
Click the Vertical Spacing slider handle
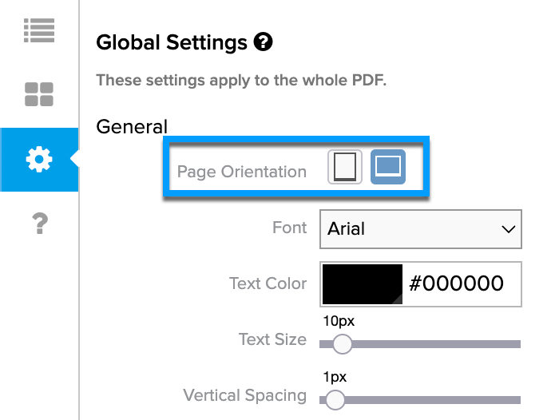pyautogui.click(x=335, y=400)
